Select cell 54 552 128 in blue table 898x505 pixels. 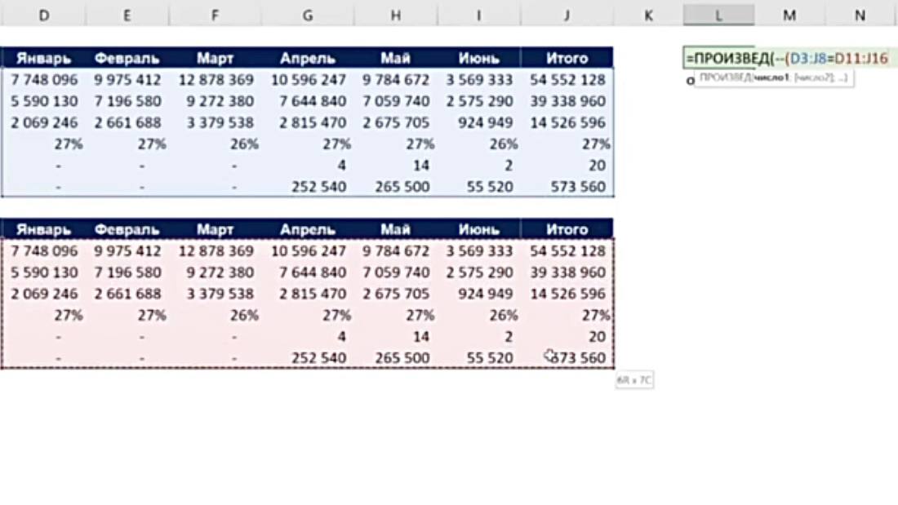[x=567, y=80]
